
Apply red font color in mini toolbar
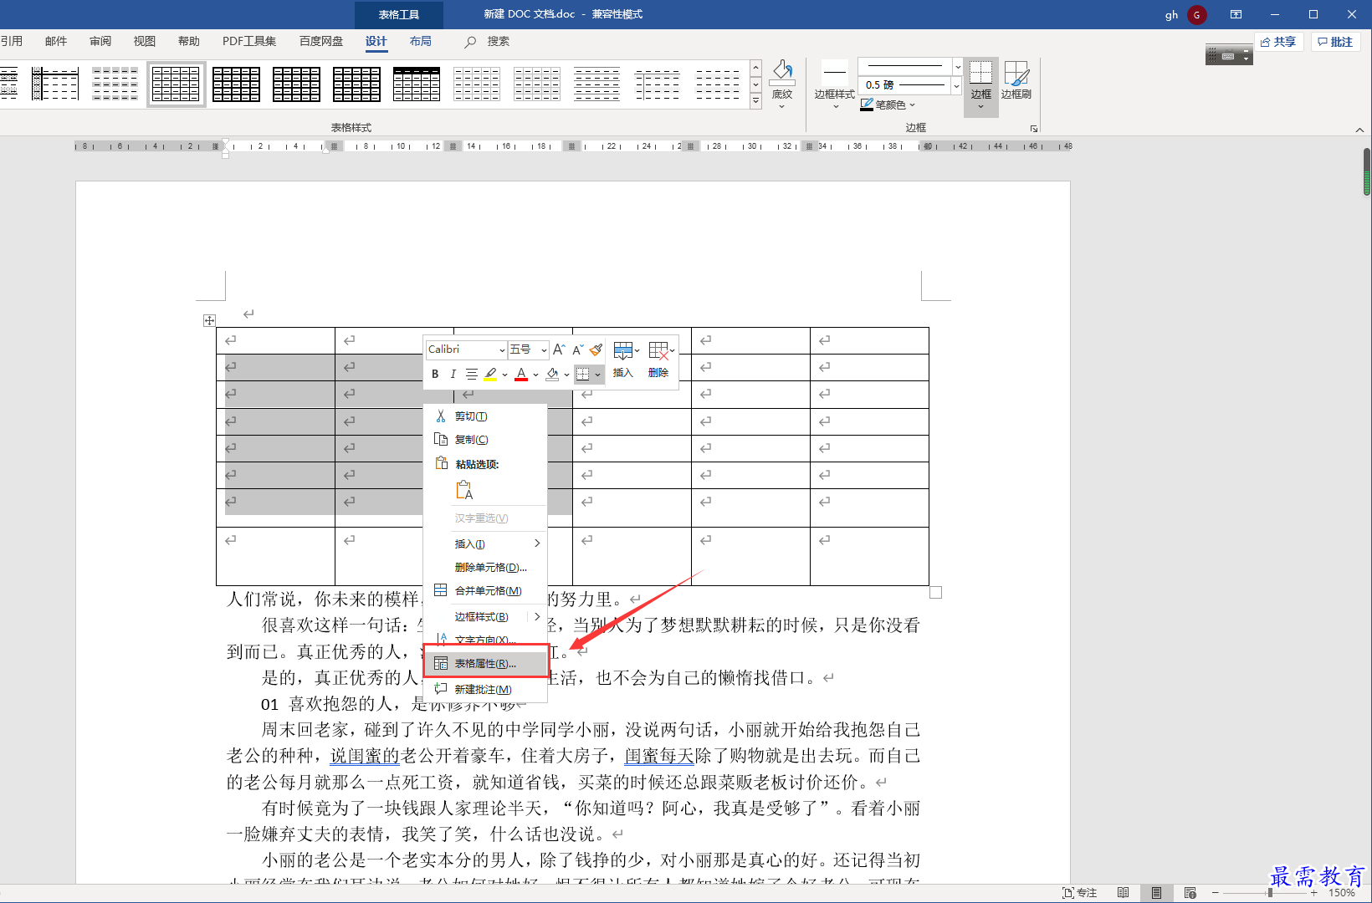521,374
